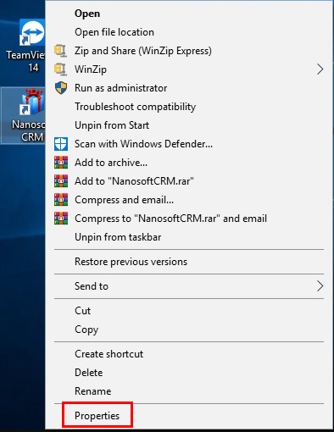Viewport: 334px width, 432px height.
Task: Expand the Send to submenu arrow
Action: [320, 286]
